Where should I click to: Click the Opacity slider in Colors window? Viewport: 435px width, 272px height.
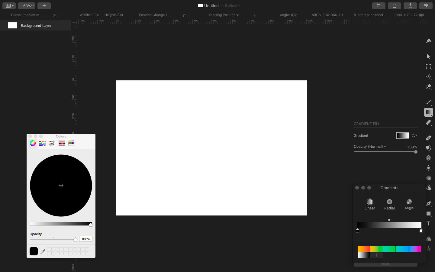53,239
